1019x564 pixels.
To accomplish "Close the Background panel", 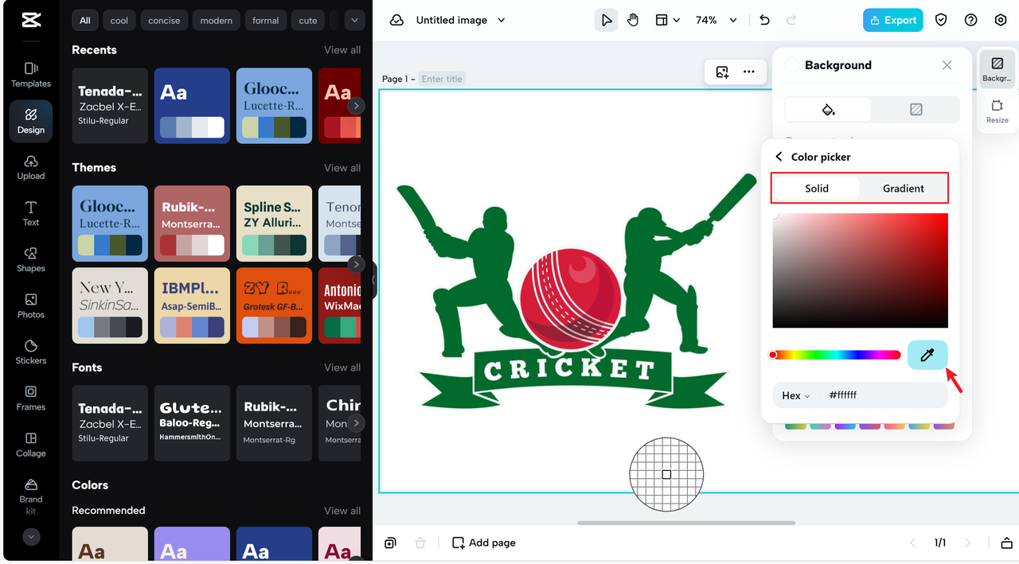I will 947,65.
